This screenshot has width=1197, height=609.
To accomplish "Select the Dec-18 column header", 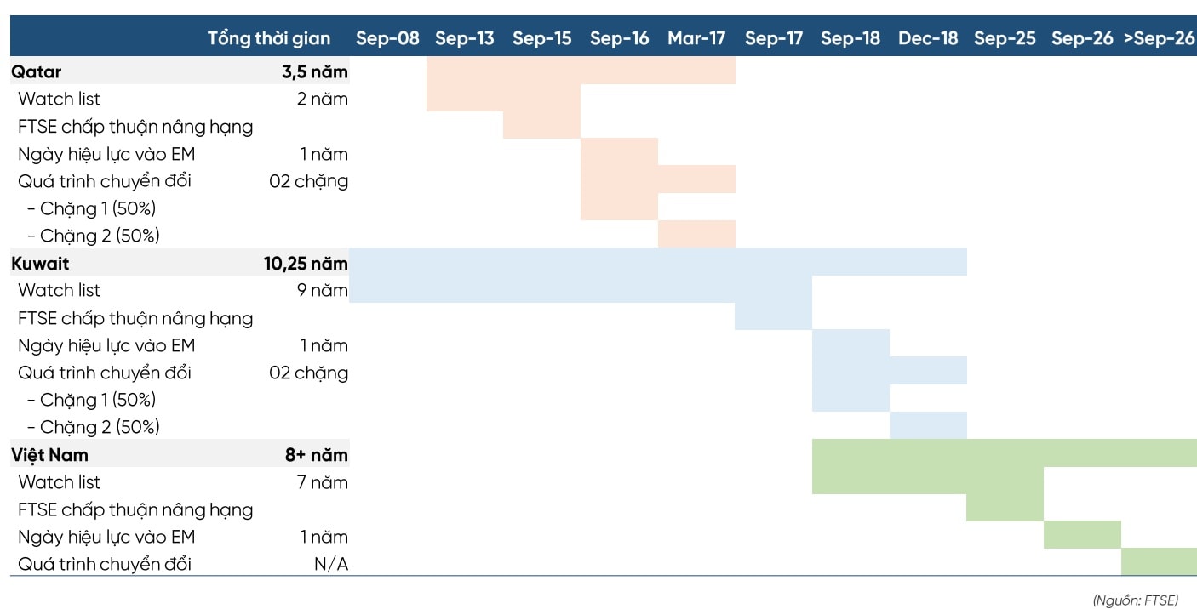I will [x=927, y=38].
